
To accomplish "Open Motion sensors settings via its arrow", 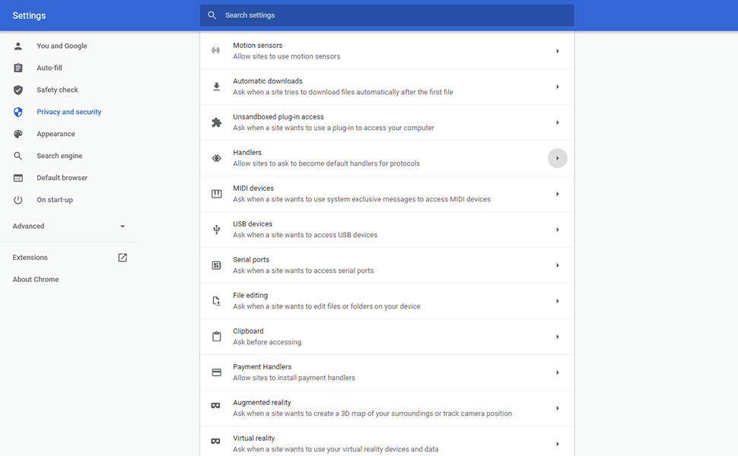I will [557, 51].
